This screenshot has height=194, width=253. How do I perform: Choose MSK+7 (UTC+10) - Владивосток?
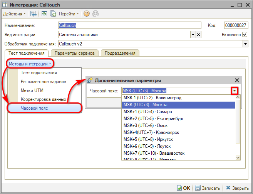point(178,153)
